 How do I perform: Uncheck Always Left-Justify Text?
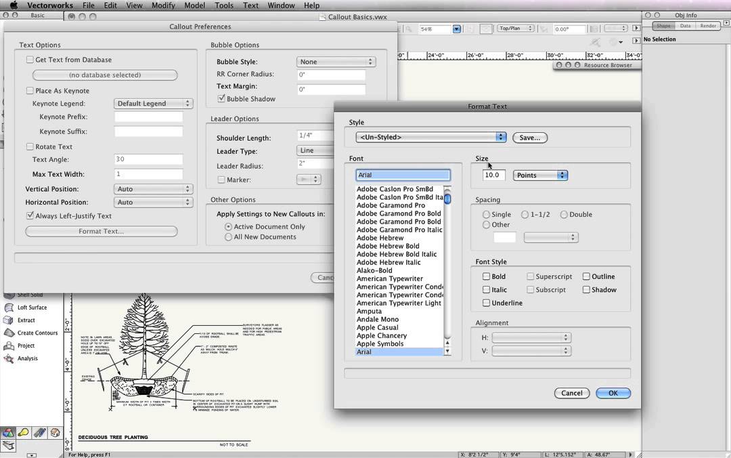coord(30,215)
